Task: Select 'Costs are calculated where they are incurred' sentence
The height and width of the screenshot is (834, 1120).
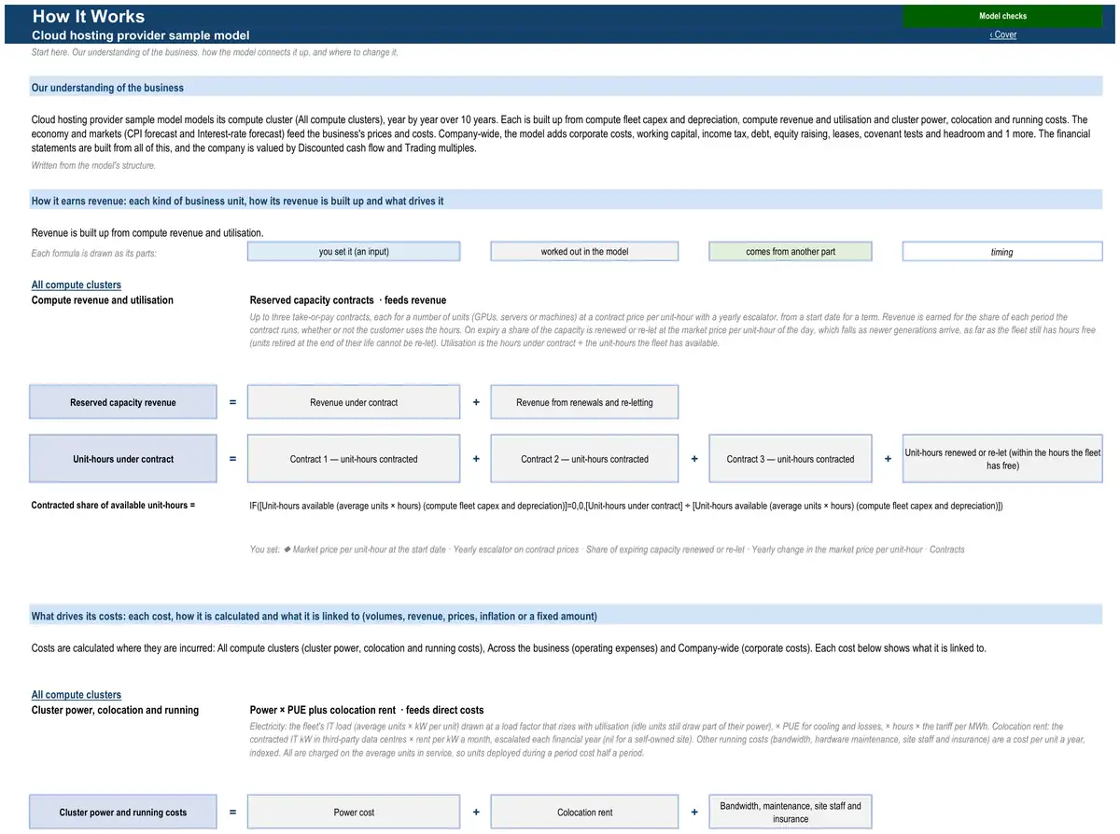Action: click(509, 647)
